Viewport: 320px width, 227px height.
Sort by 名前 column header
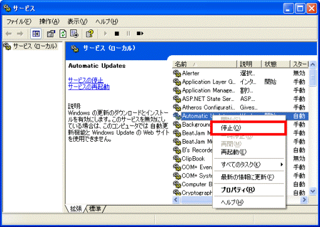click(x=205, y=64)
